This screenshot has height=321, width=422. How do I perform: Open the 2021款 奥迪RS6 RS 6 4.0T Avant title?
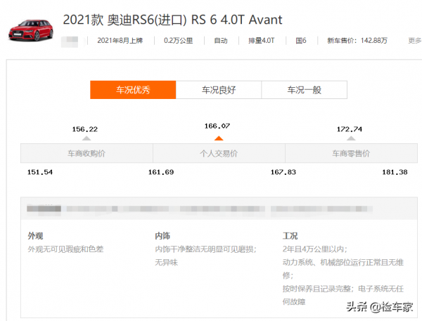172,20
